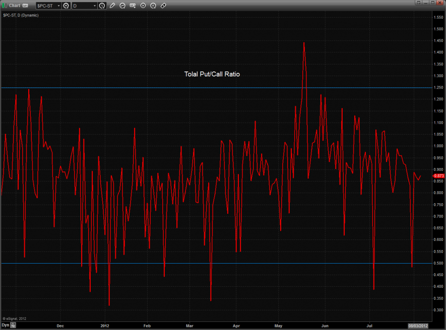Screen dimensions: 446x330
Task: Expand the D interval dropdown
Action: point(84,6)
